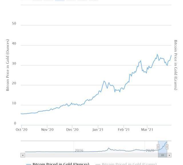Viewport: 183px width, 165px height.
Task: Click the left handle of the navigator range
Action: click(158, 147)
